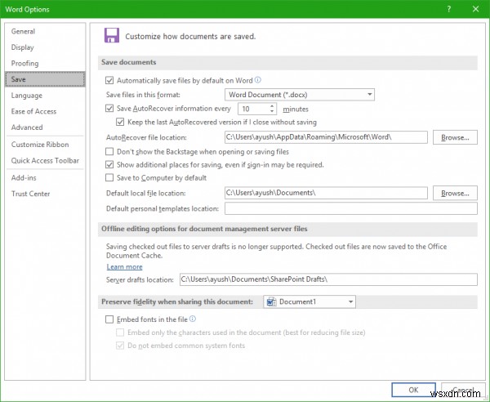Select the Save category
Image resolution: width=490 pixels, height=402 pixels.
point(45,79)
